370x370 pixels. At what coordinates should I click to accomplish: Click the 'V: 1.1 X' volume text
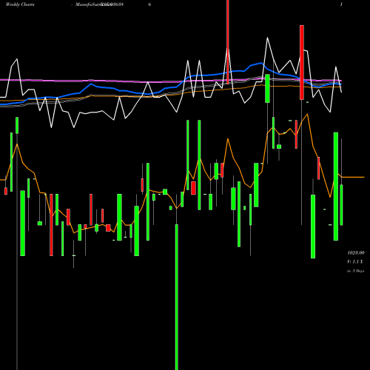pos(355,262)
